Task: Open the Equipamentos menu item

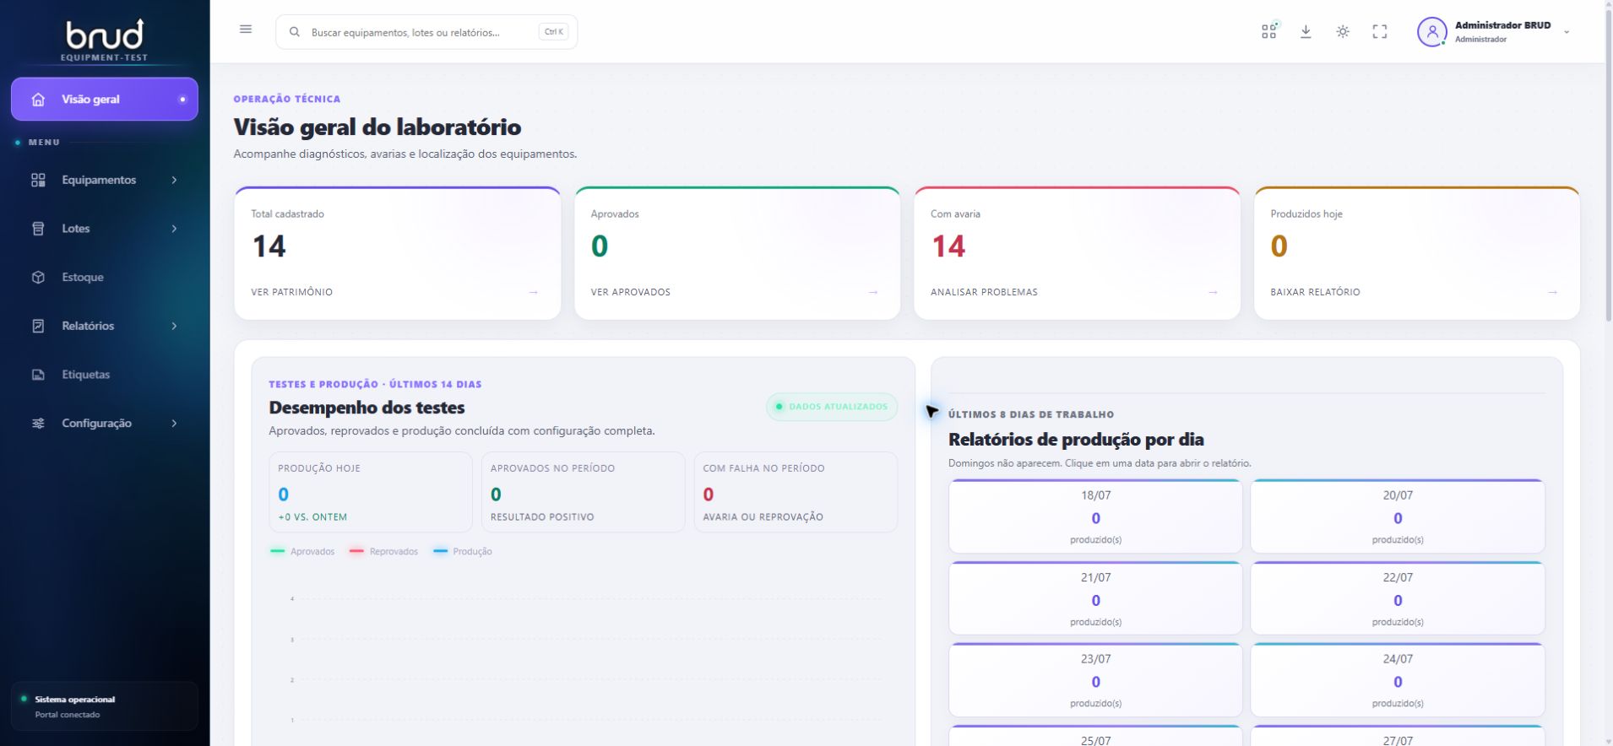Action: (105, 180)
